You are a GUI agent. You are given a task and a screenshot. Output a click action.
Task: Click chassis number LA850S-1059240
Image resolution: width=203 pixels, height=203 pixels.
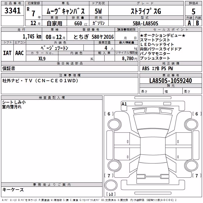(171, 81)
